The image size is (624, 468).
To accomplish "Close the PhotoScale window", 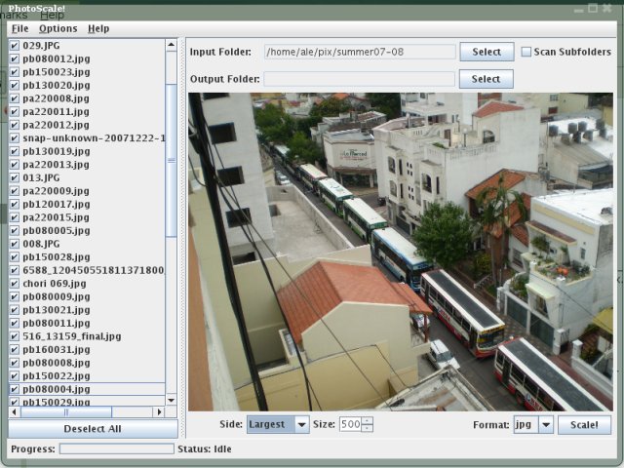I will pyautogui.click(x=606, y=8).
